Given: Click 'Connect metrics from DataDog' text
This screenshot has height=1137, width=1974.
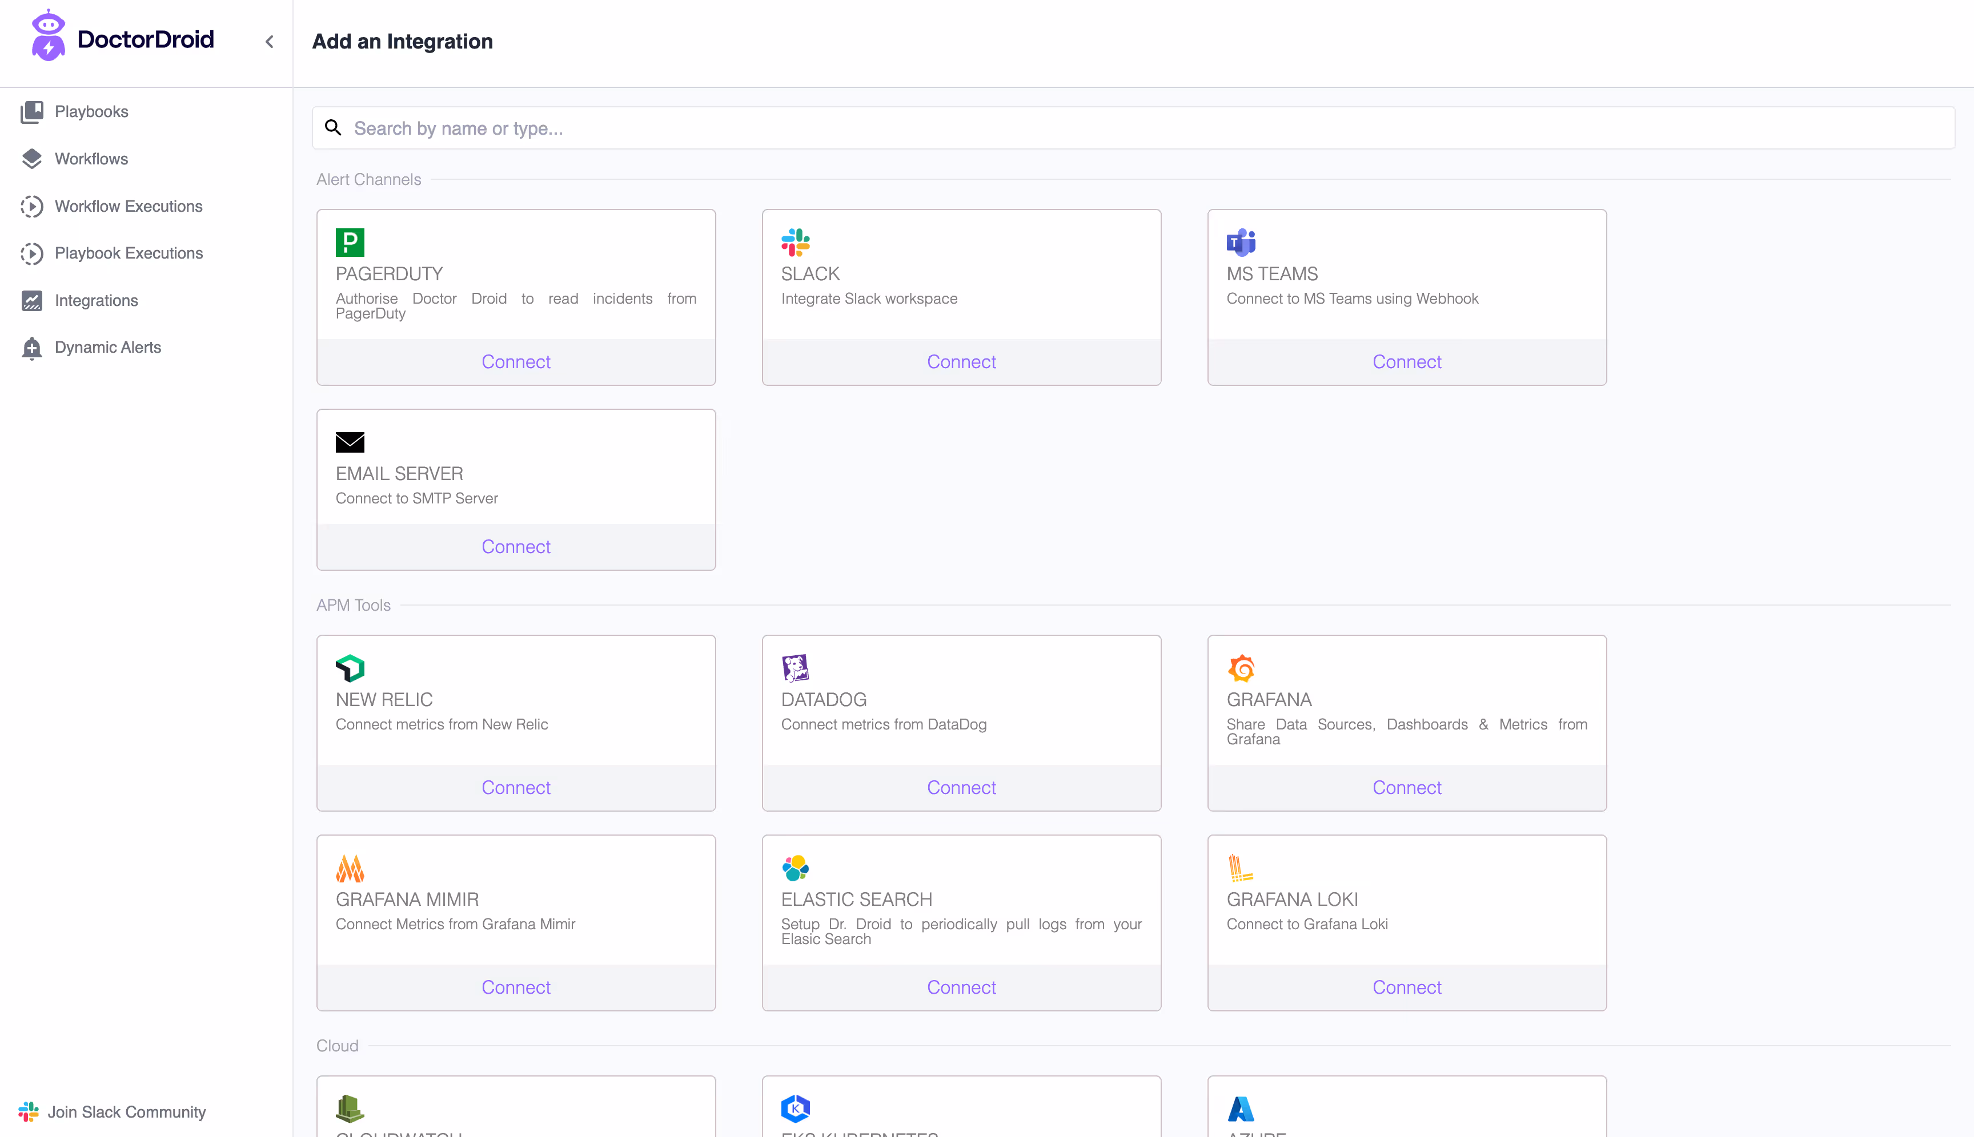Looking at the screenshot, I should click(x=884, y=724).
